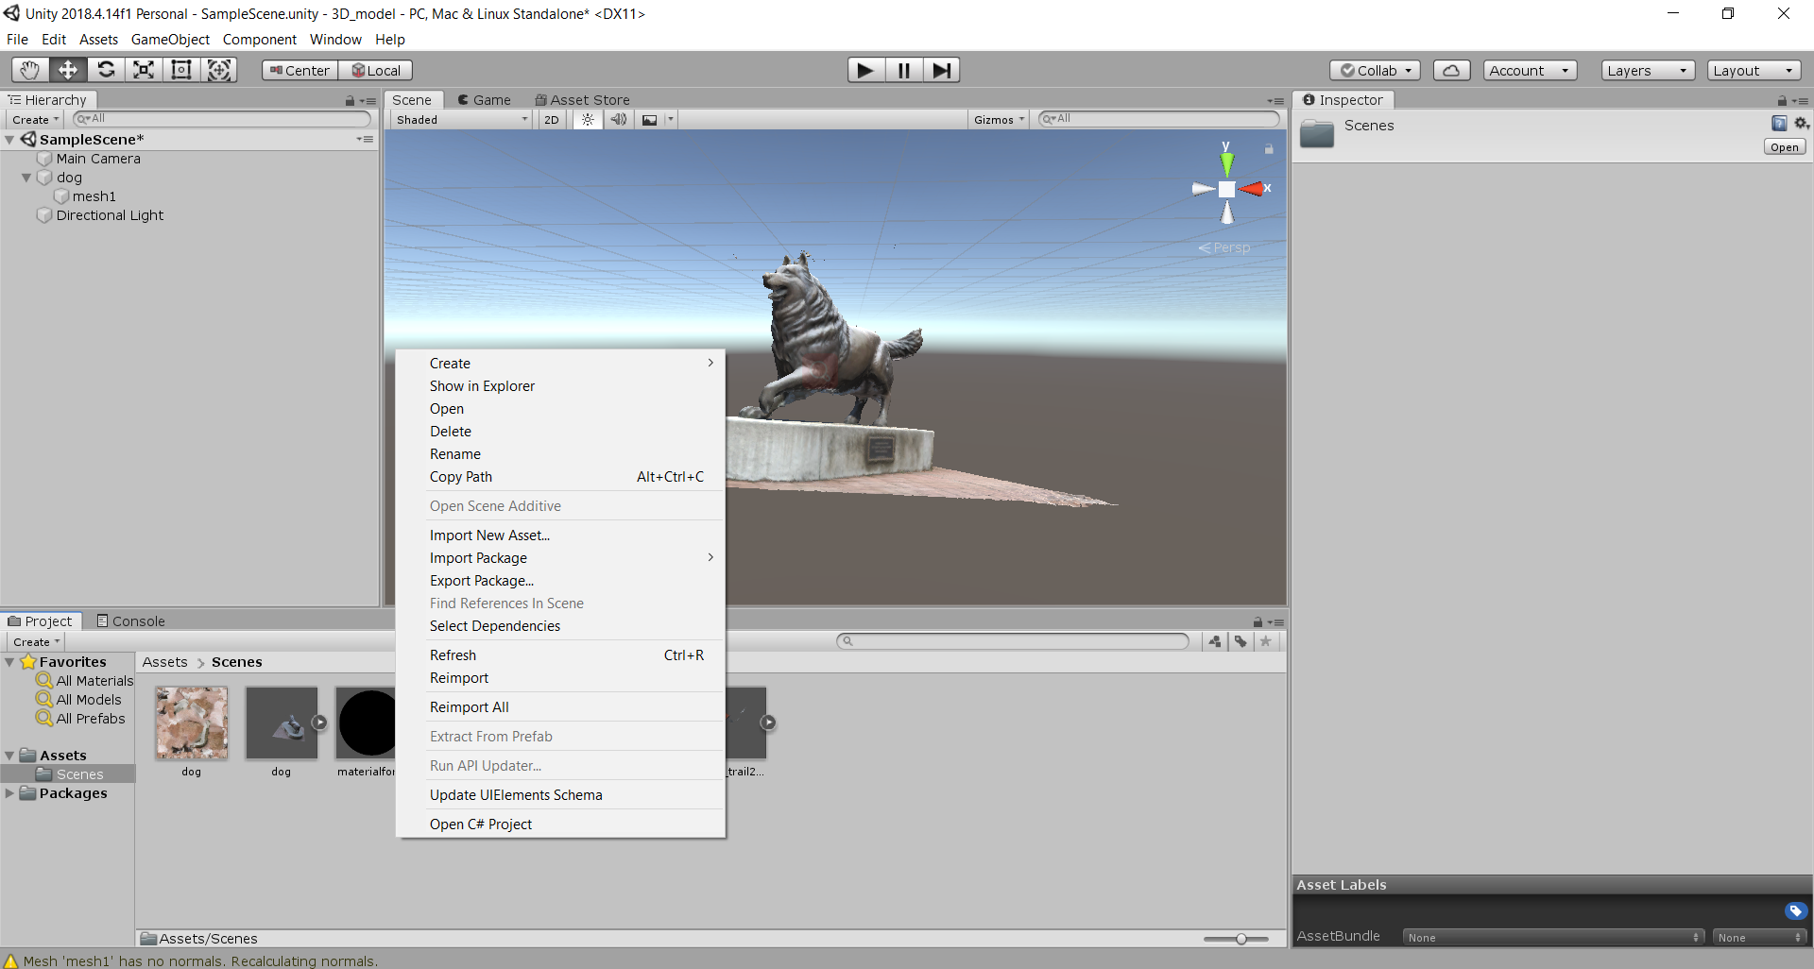This screenshot has height=969, width=1814.
Task: Toggle scene audio speaker icon
Action: tap(619, 119)
